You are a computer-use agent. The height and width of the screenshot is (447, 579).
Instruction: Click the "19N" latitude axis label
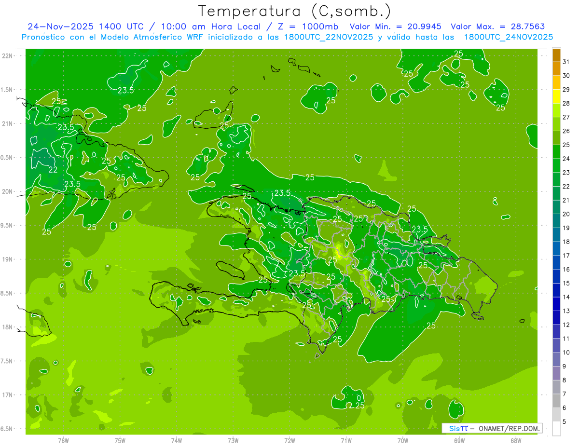coord(7,259)
